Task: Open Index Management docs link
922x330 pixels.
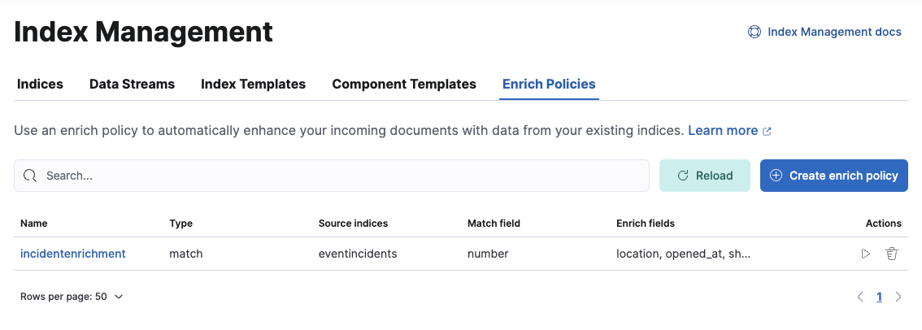Action: point(834,33)
